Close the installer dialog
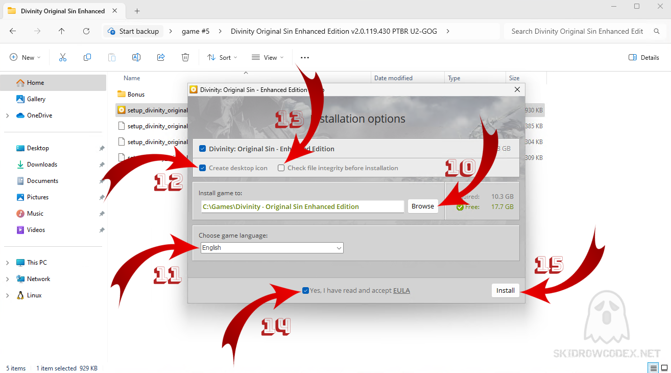671x373 pixels. coord(517,89)
